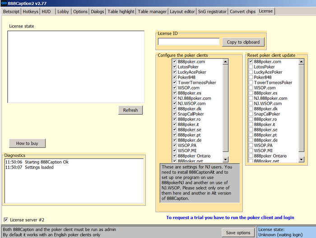This screenshot has width=316, height=238.
Task: Switch to the Hotkeys tab
Action: 30,11
